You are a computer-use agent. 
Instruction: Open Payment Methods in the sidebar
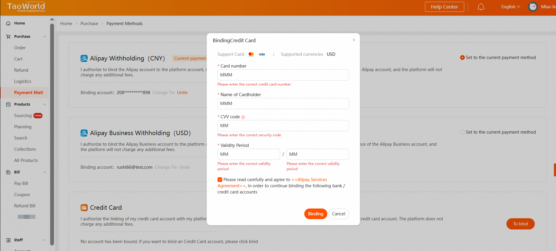click(29, 93)
